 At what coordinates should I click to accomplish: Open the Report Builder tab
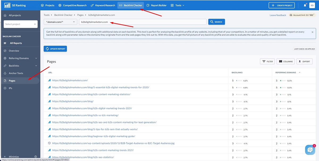157,5
